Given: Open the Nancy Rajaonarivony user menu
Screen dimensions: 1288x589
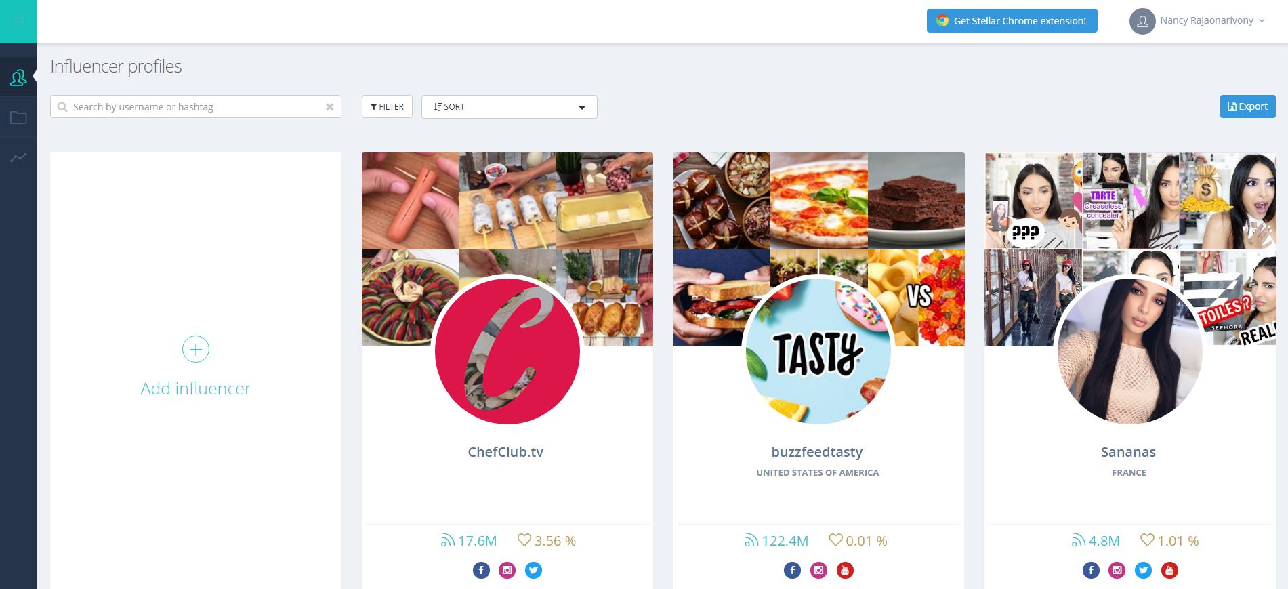Looking at the screenshot, I should [x=1197, y=21].
